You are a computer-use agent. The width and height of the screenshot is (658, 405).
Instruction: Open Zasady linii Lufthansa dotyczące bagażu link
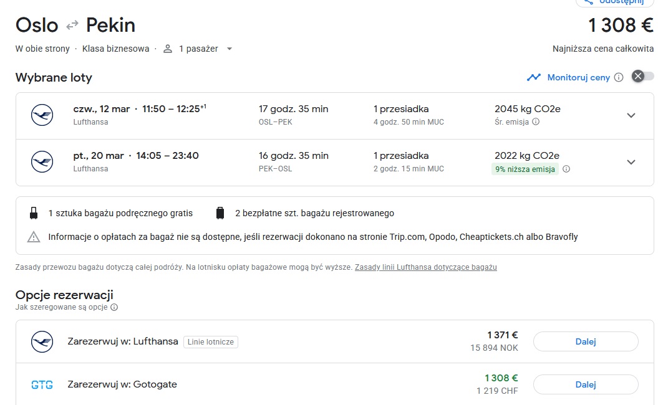[x=425, y=267]
